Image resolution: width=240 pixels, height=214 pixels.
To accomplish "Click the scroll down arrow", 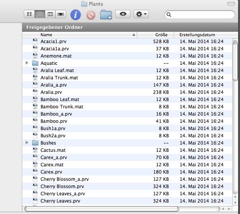I will point(235,203).
